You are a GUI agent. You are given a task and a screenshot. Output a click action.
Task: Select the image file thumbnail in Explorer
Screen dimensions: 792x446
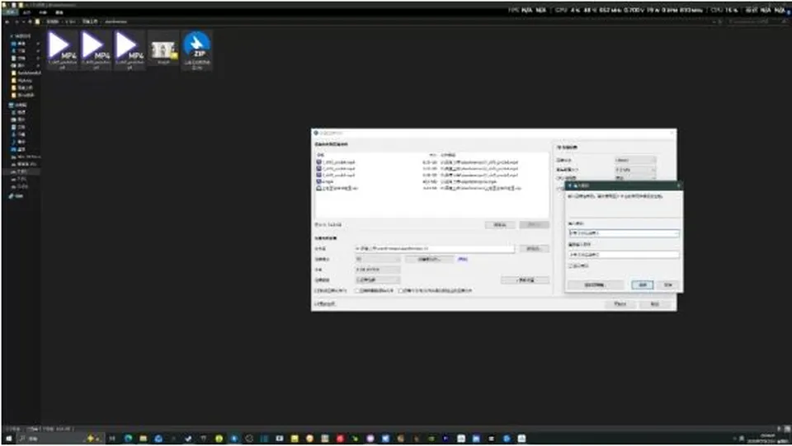coord(163,49)
